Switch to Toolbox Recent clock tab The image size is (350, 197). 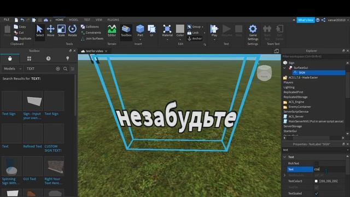[49, 59]
